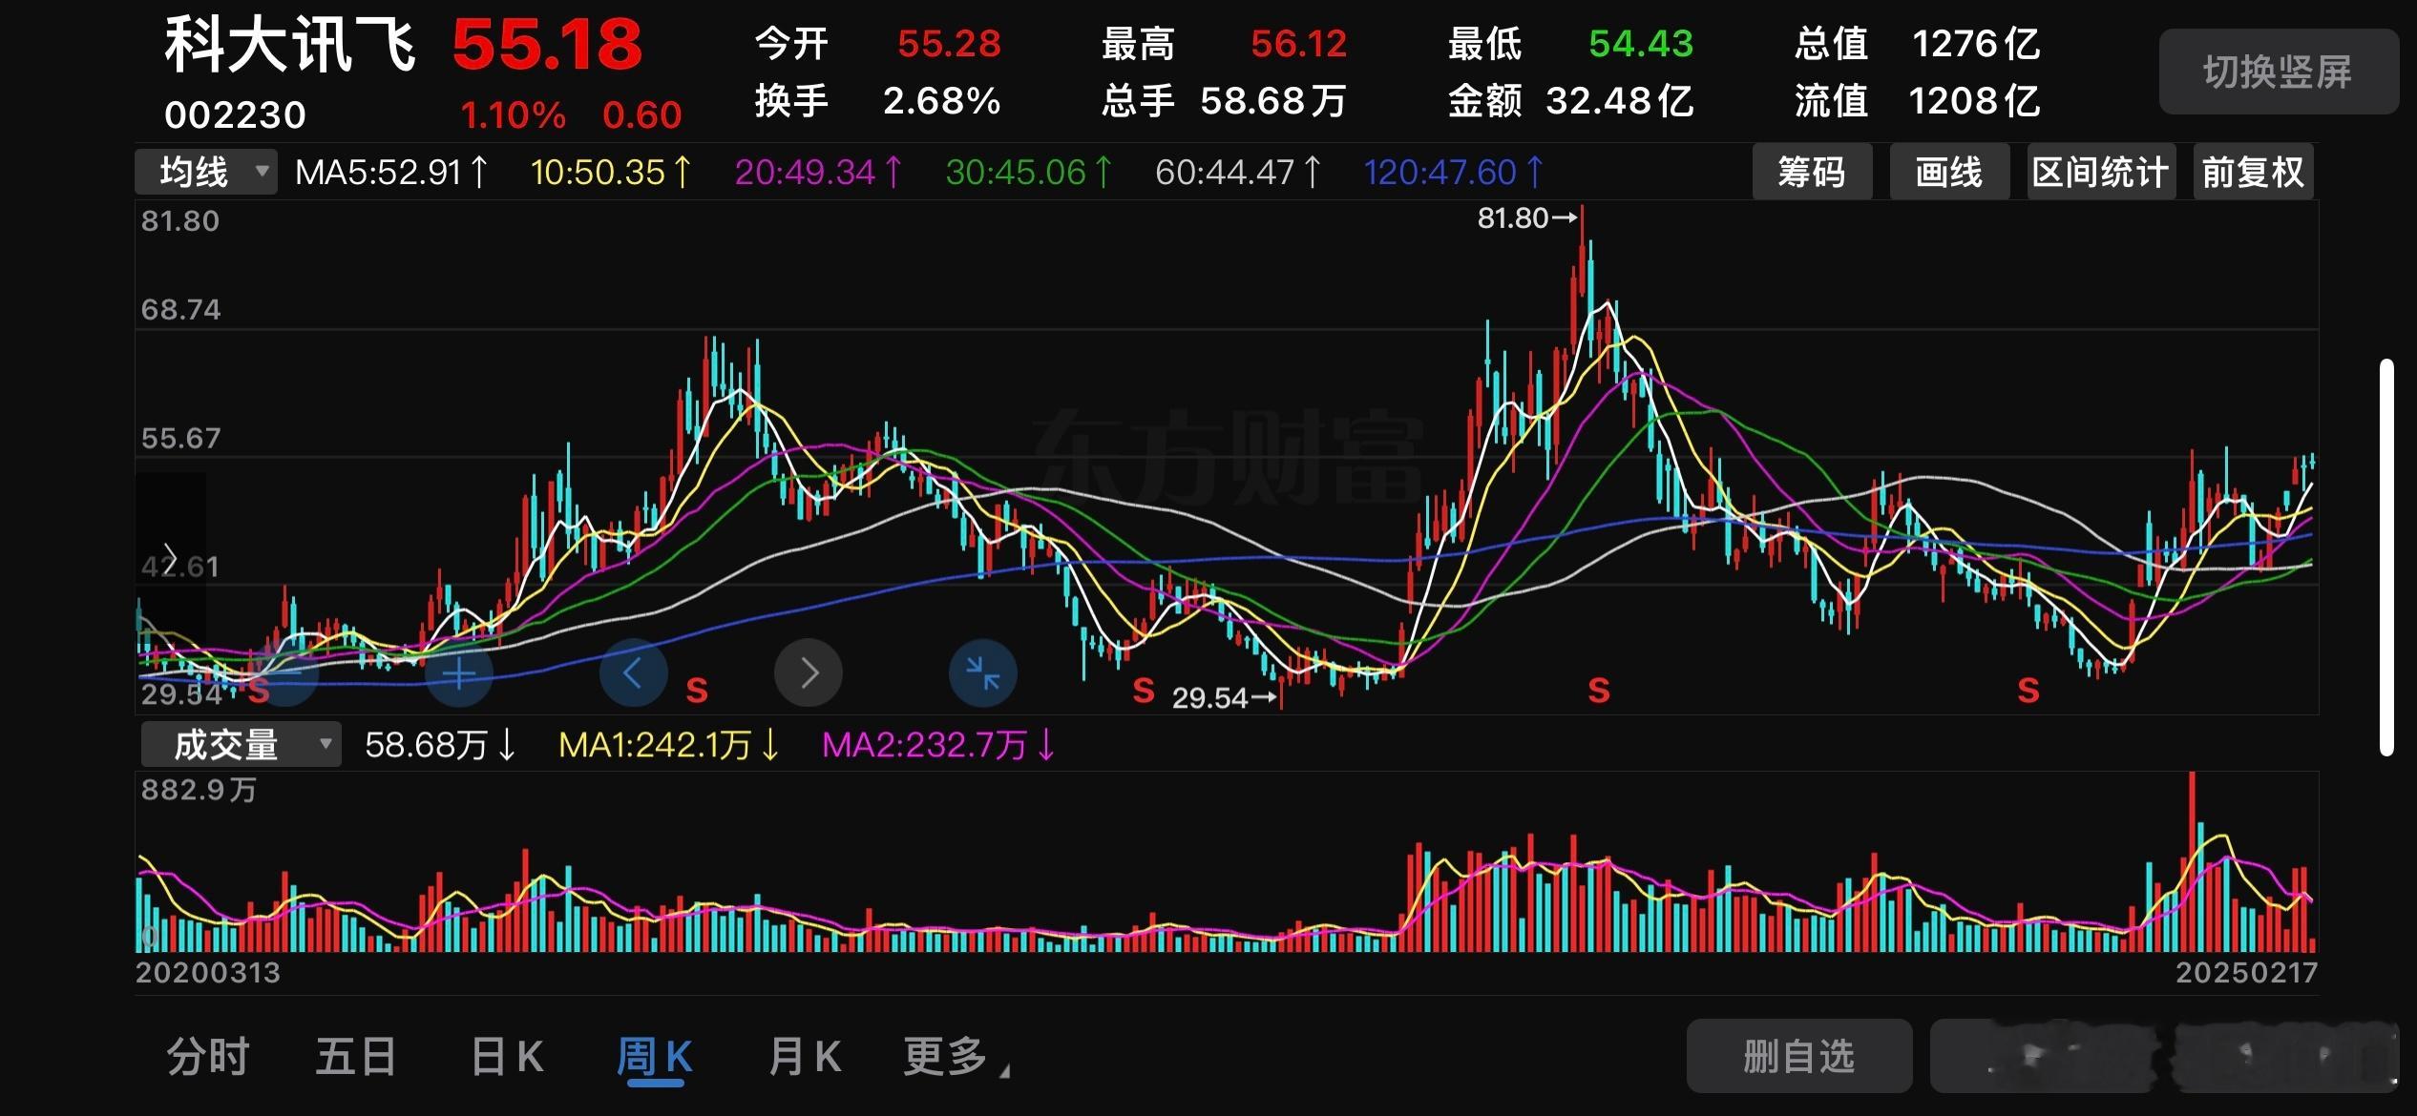Viewport: 2417px width, 1116px height.
Task: Switch to the 日K tab
Action: (507, 1057)
